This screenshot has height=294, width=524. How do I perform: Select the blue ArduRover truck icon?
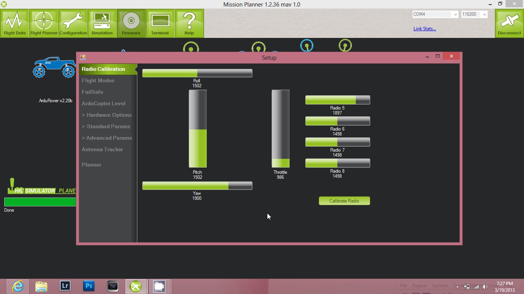pyautogui.click(x=54, y=67)
